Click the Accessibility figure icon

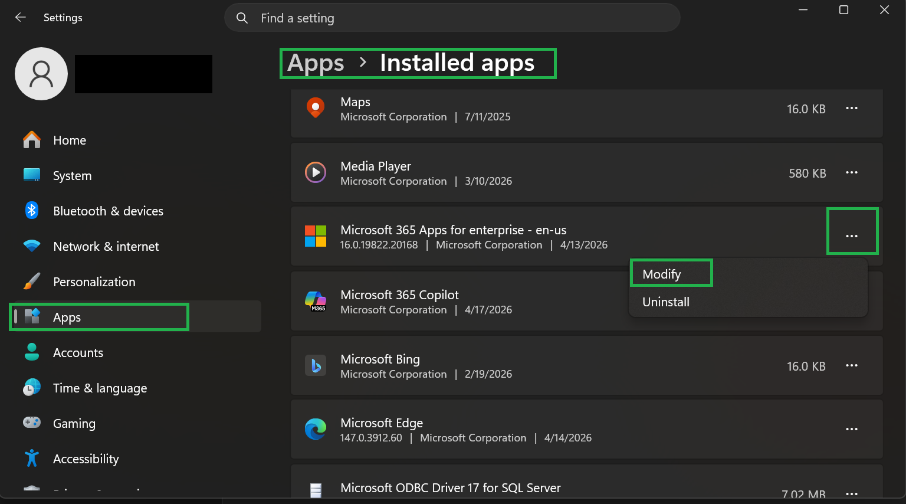tap(32, 459)
